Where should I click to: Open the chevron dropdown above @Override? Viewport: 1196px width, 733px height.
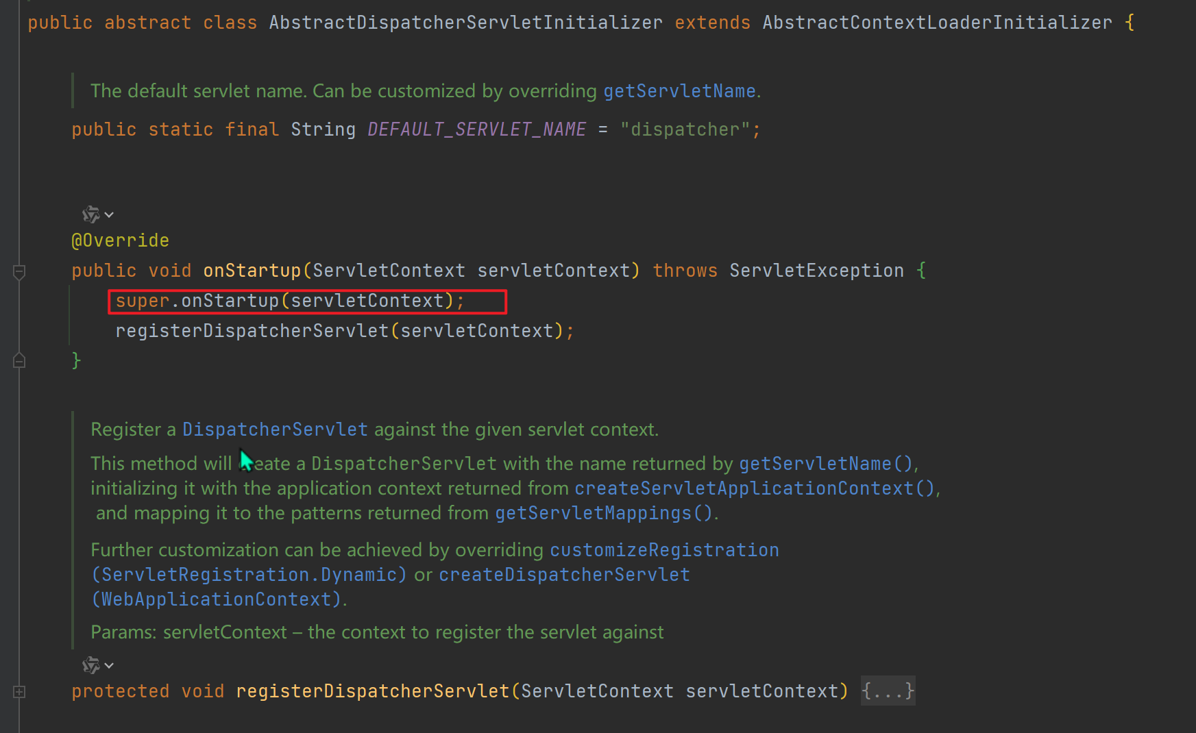pos(109,215)
